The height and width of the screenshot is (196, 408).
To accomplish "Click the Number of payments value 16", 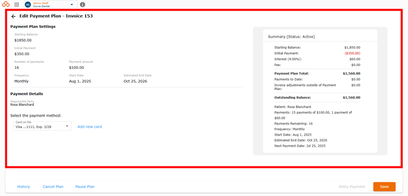I will pos(16,67).
